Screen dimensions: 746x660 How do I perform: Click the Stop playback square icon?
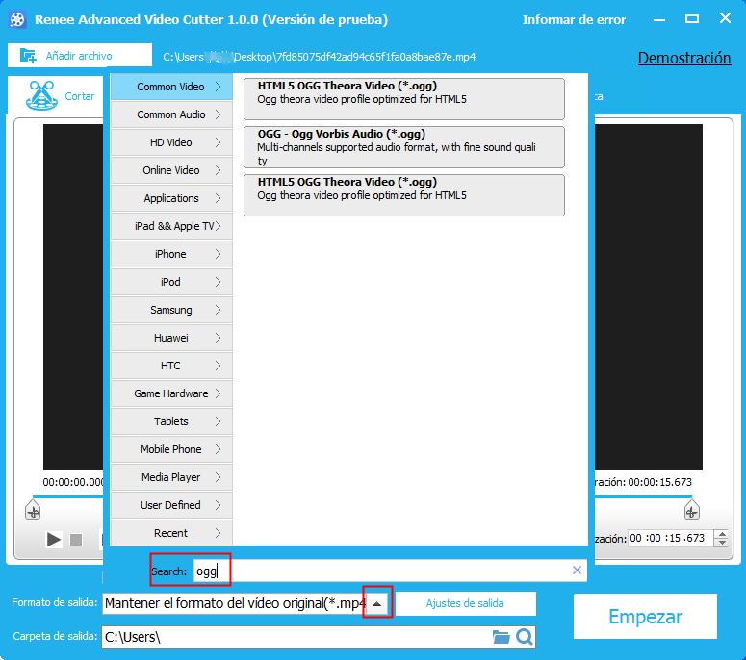(x=77, y=540)
